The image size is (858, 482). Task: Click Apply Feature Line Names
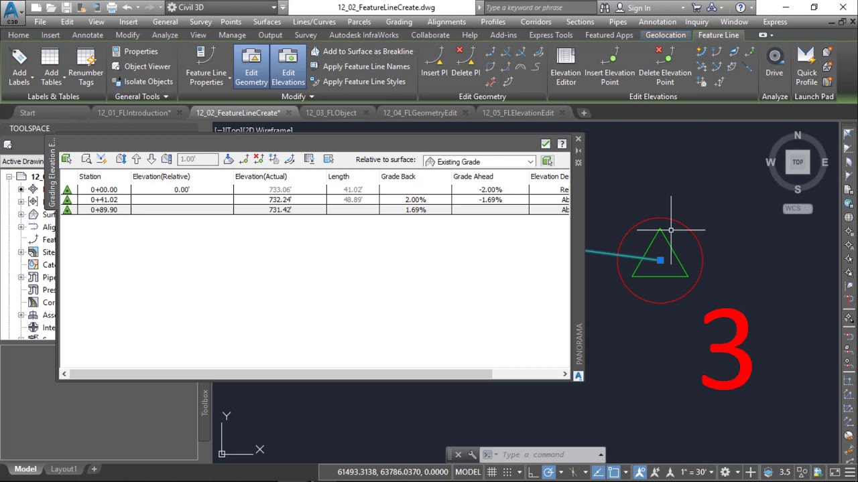(x=360, y=66)
